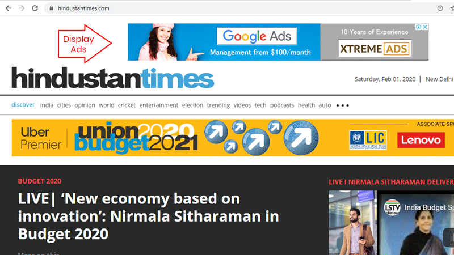Expand more sections via three dots
Image resolution: width=454 pixels, height=255 pixels.
click(343, 105)
